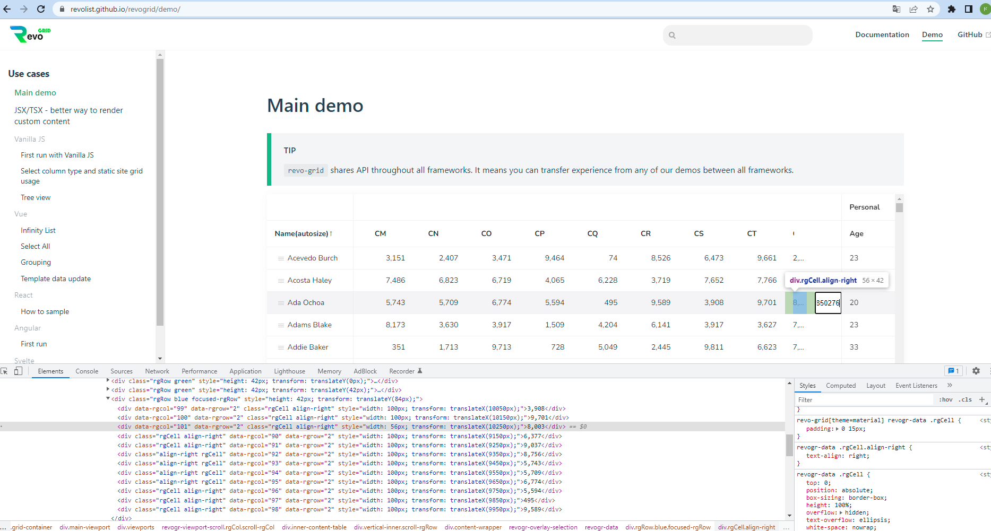Click the Styles Filter input
Viewport: 991px width, 531px height.
(x=864, y=400)
